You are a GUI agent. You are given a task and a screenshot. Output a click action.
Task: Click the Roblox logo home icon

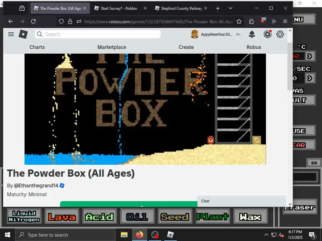[23, 34]
